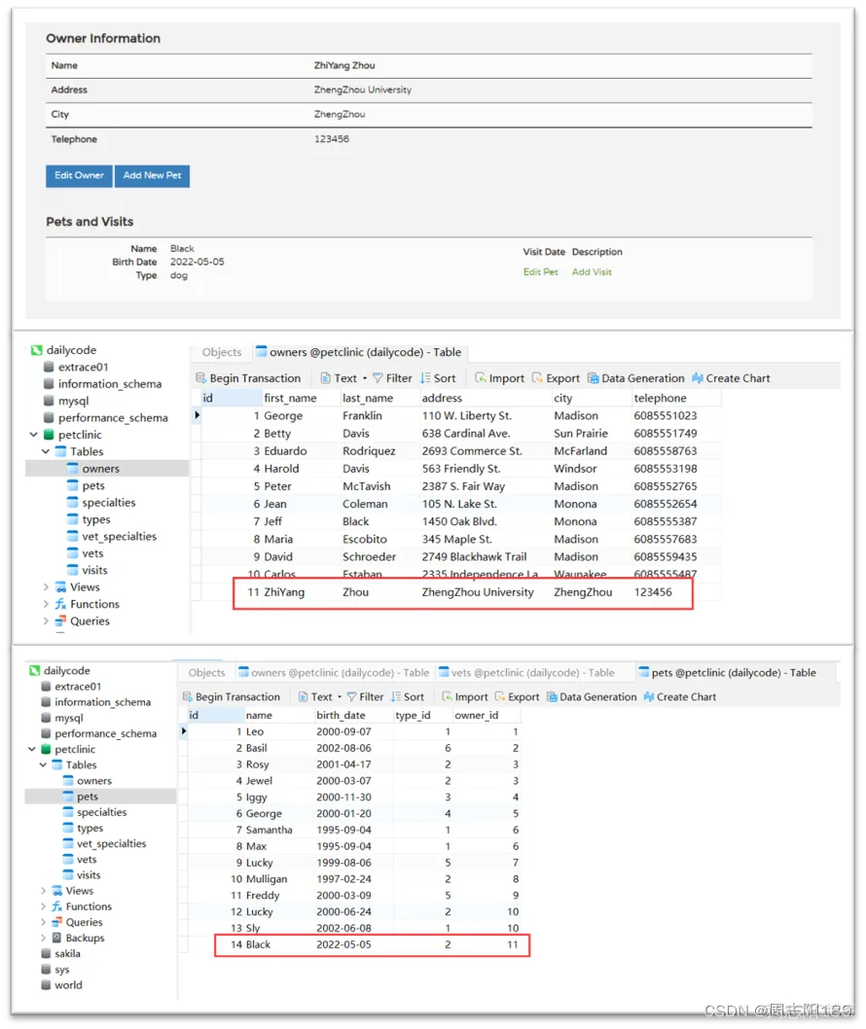Select owners @petclinic tab in upper window

[x=358, y=352]
